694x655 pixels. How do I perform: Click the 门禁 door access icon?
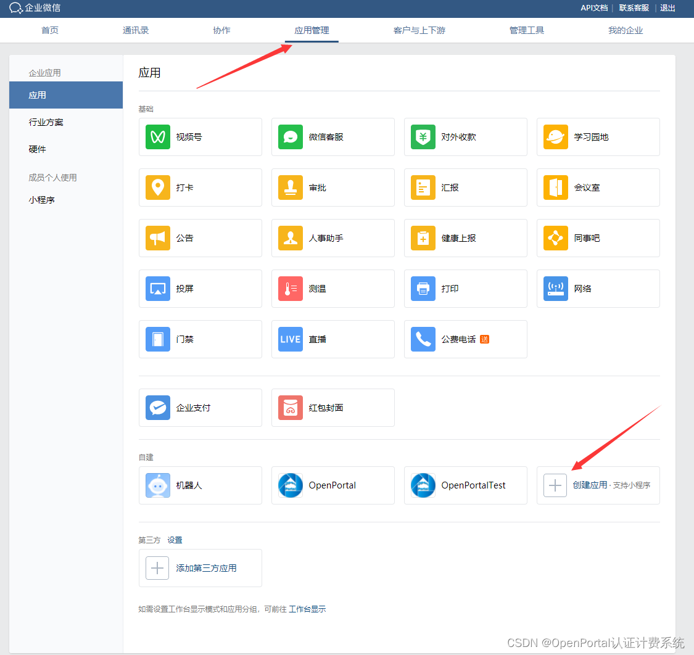click(158, 339)
